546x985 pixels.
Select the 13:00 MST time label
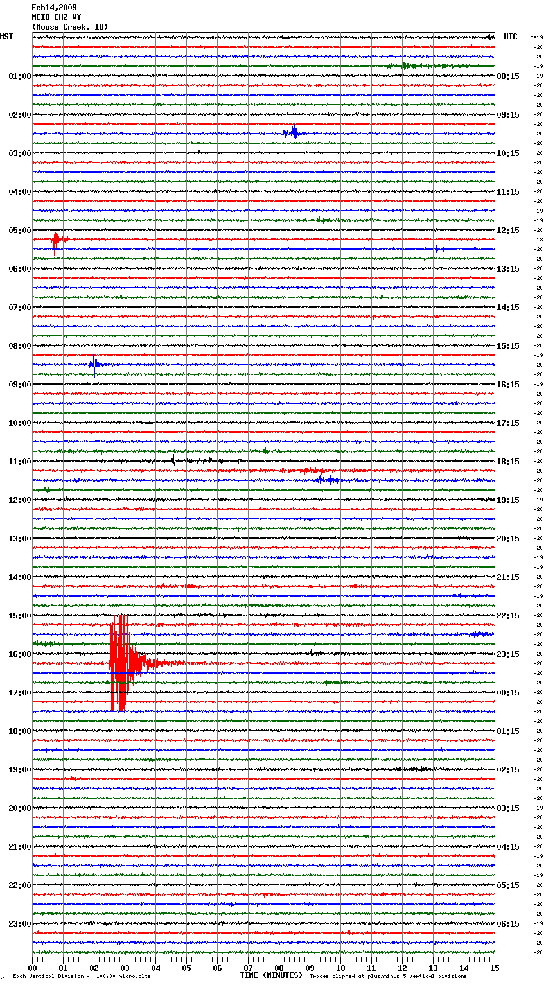(x=20, y=539)
